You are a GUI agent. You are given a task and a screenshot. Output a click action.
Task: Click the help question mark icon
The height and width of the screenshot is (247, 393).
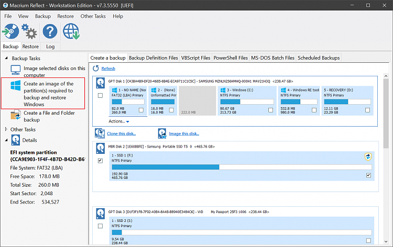click(x=50, y=31)
